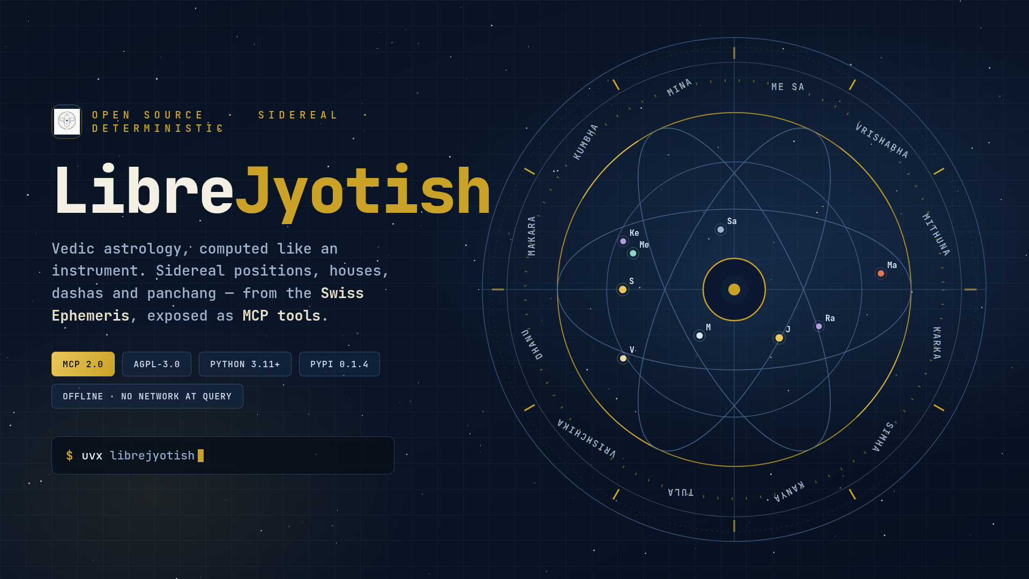1029x579 pixels.
Task: Click the AGPL-3.0 license badge
Action: click(x=156, y=364)
